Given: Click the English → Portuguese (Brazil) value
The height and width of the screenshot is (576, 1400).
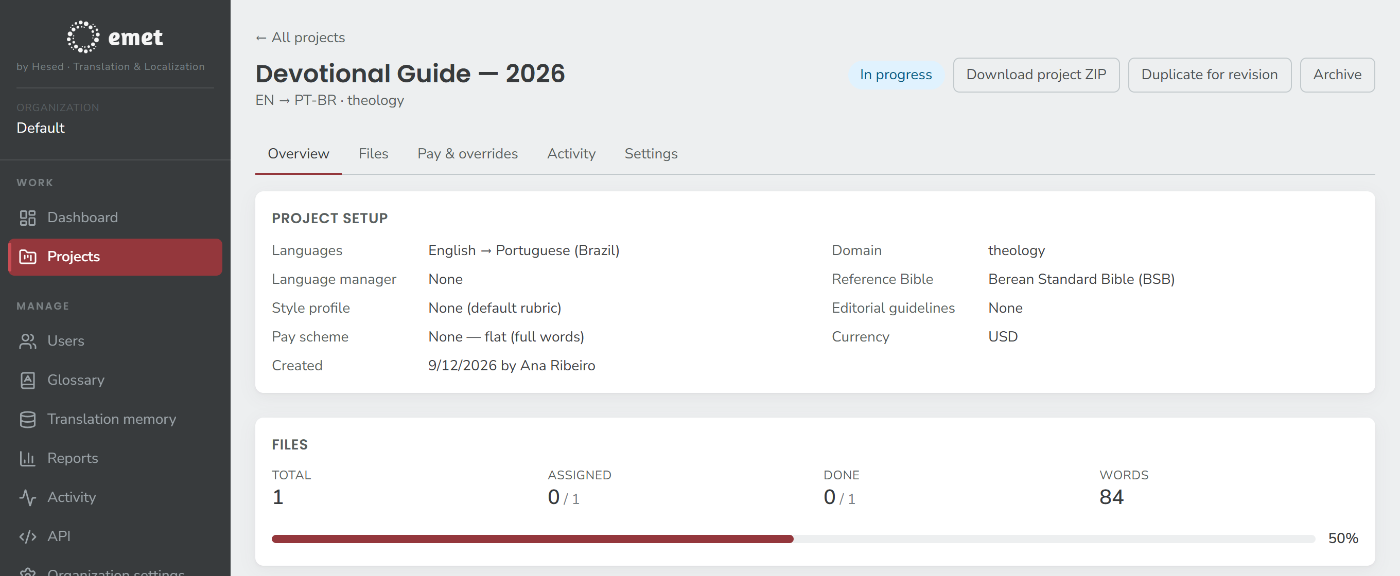Looking at the screenshot, I should pos(524,250).
